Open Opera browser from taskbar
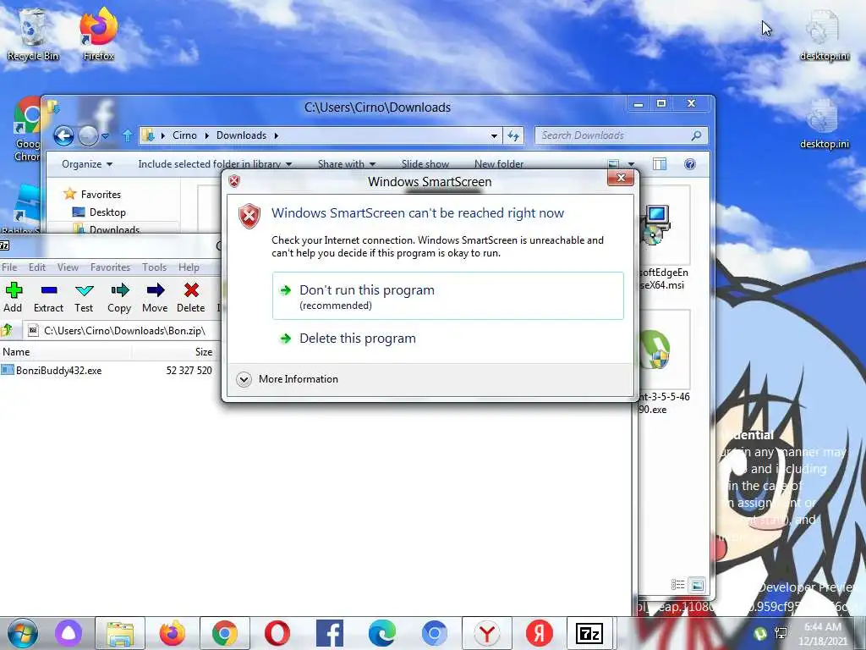This screenshot has height=650, width=866. tap(277, 633)
